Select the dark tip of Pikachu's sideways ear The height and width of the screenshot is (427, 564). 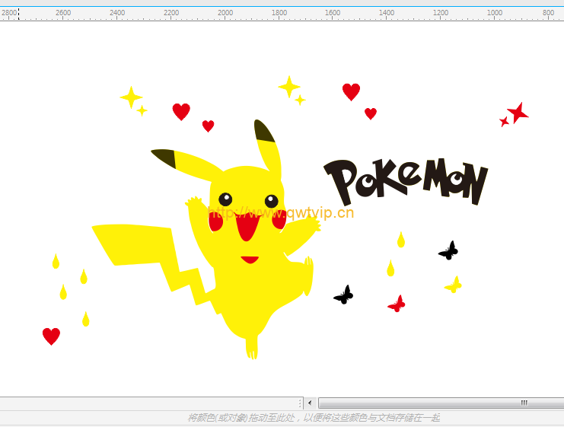click(x=164, y=158)
